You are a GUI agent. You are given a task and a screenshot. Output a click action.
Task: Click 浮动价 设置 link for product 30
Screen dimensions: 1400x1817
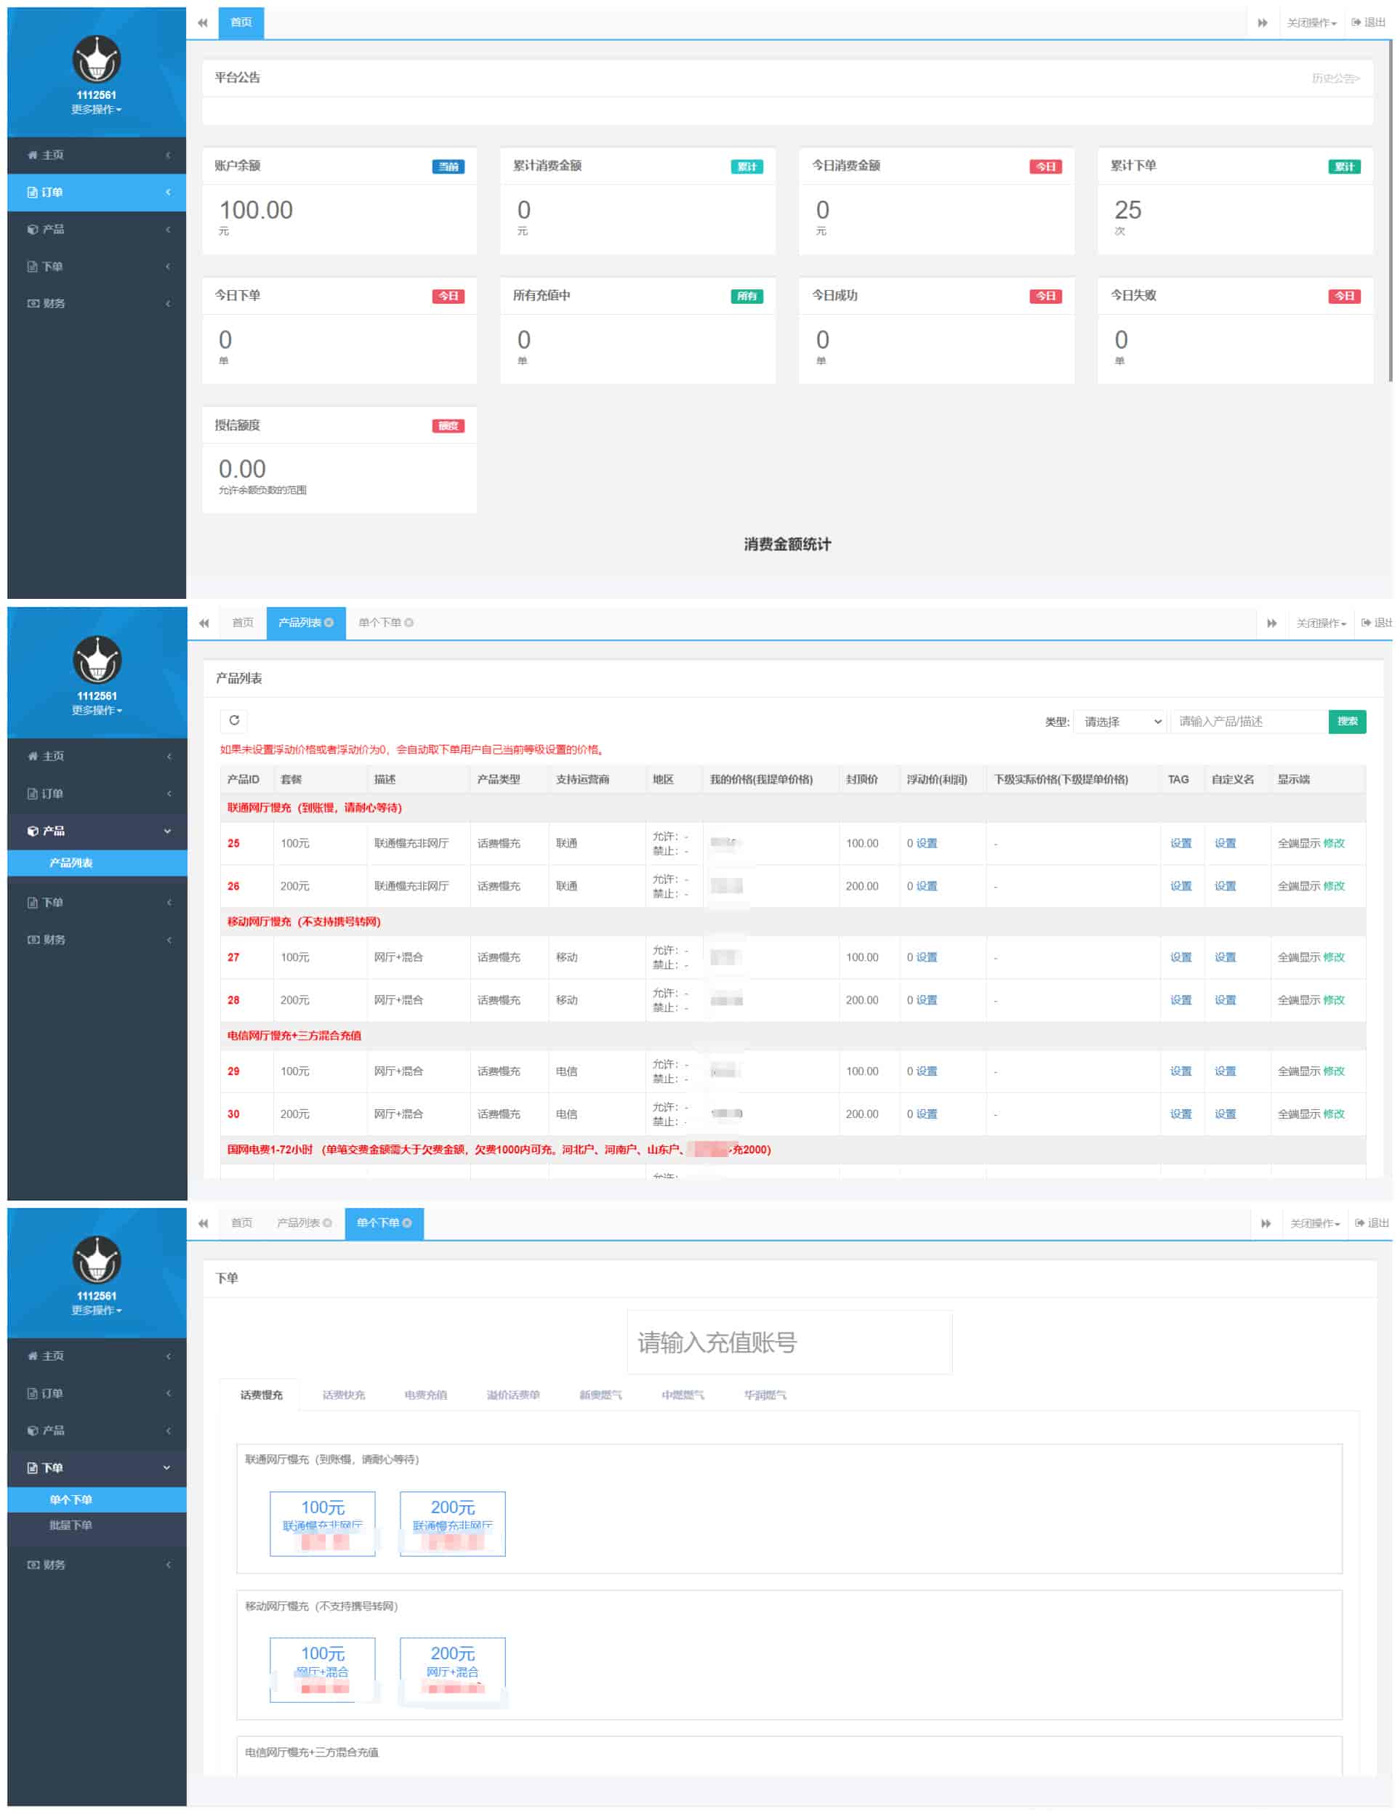click(x=926, y=1114)
